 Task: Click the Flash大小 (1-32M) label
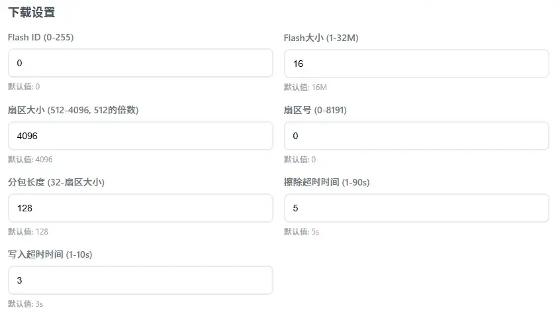tap(321, 38)
